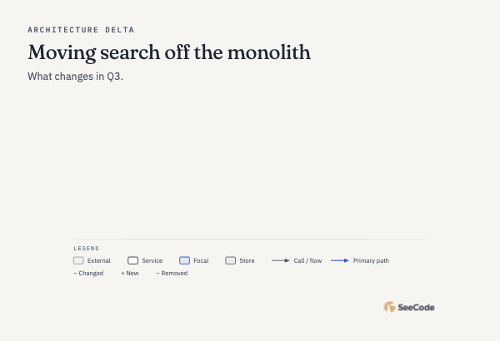The width and height of the screenshot is (500, 341).
Task: Click the Store legend box icon
Action: pos(231,260)
